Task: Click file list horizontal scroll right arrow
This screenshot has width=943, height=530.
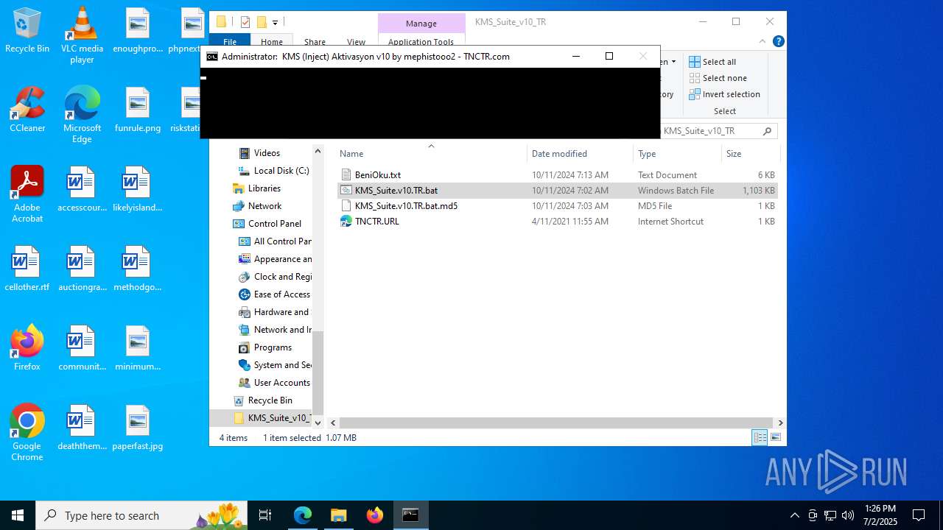Action: point(780,423)
